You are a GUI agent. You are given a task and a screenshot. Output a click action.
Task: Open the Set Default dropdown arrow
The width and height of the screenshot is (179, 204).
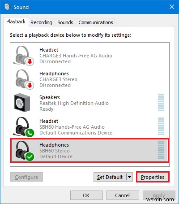pyautogui.click(x=130, y=177)
